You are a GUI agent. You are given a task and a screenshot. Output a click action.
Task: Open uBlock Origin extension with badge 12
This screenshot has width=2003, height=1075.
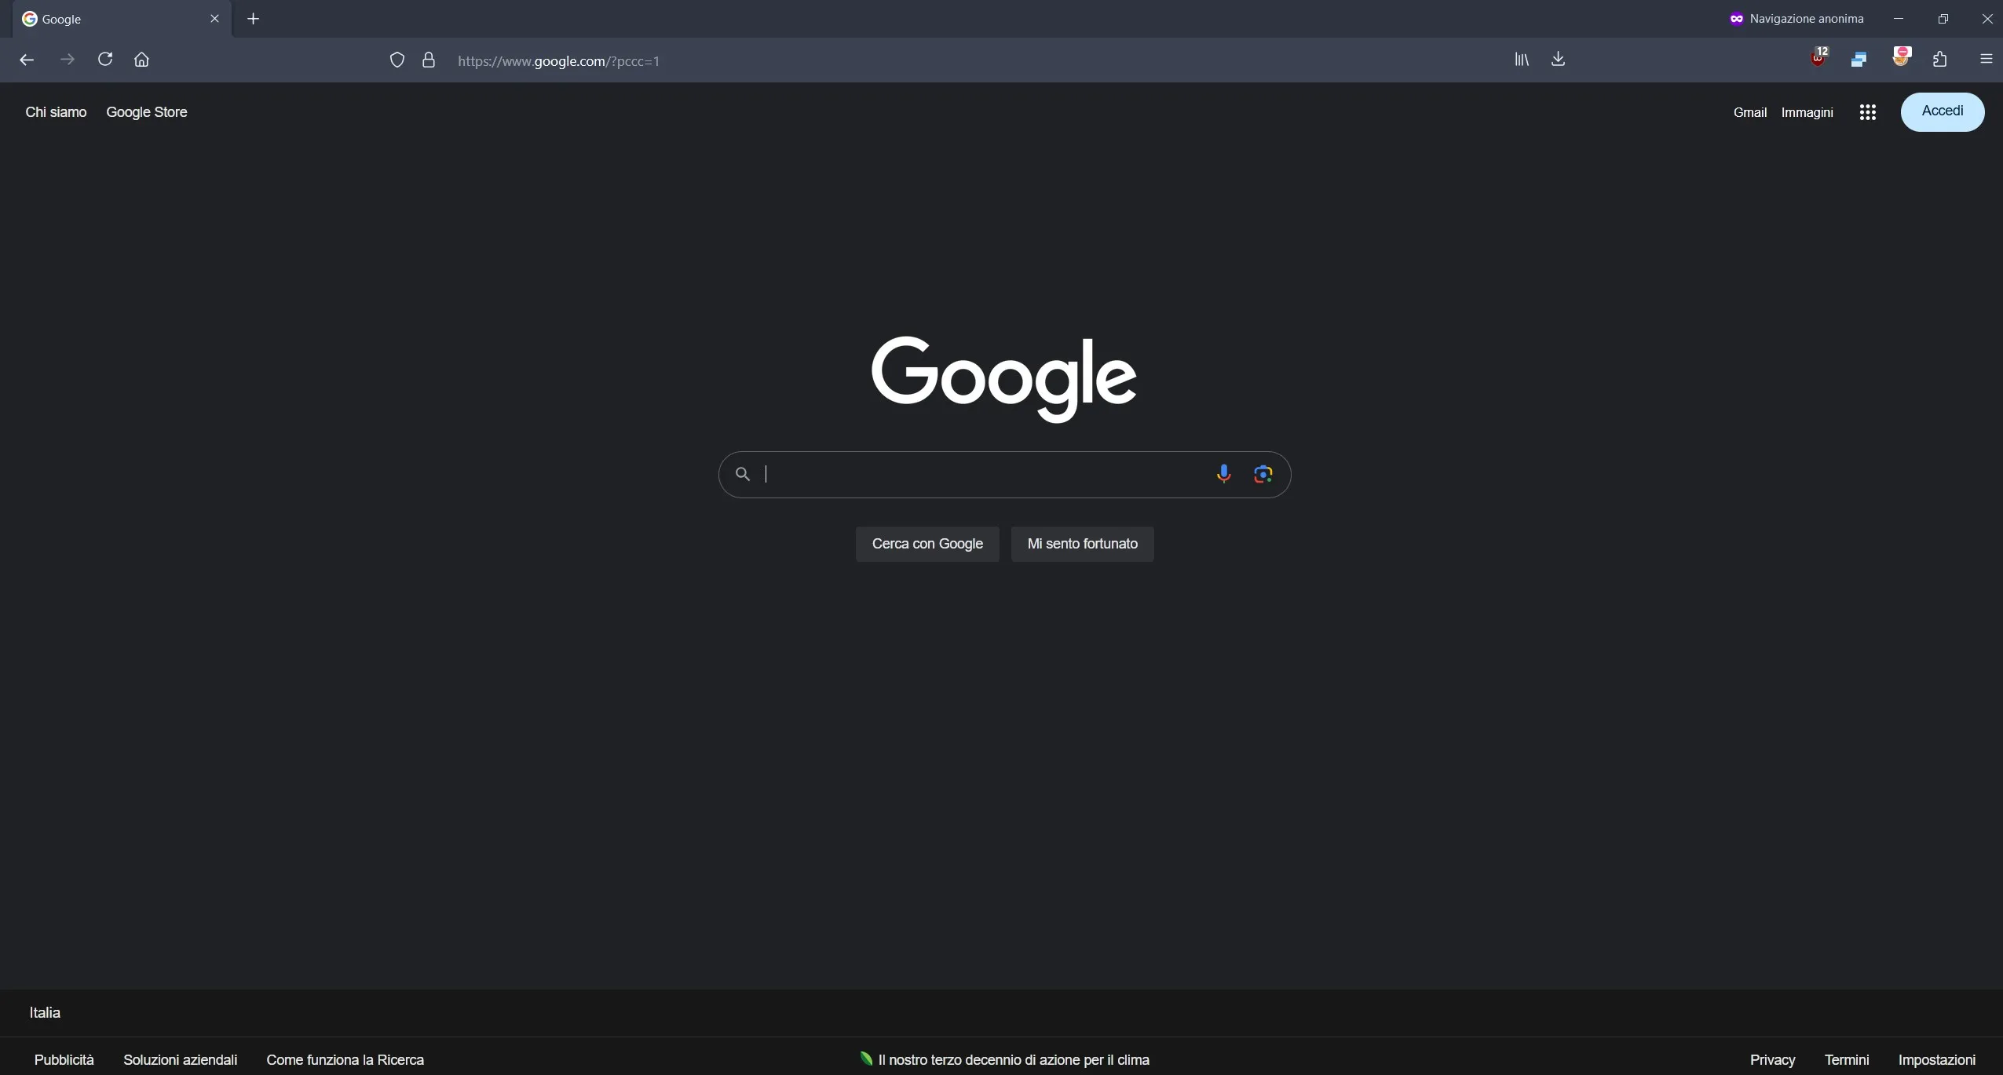coord(1818,59)
